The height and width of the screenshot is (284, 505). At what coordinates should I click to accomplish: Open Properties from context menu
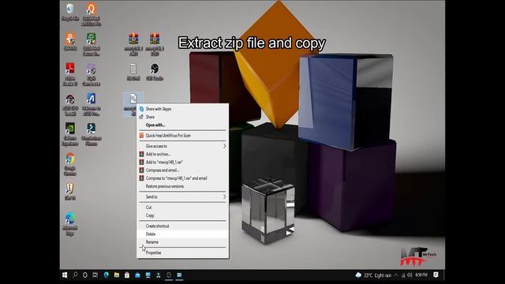182,252
